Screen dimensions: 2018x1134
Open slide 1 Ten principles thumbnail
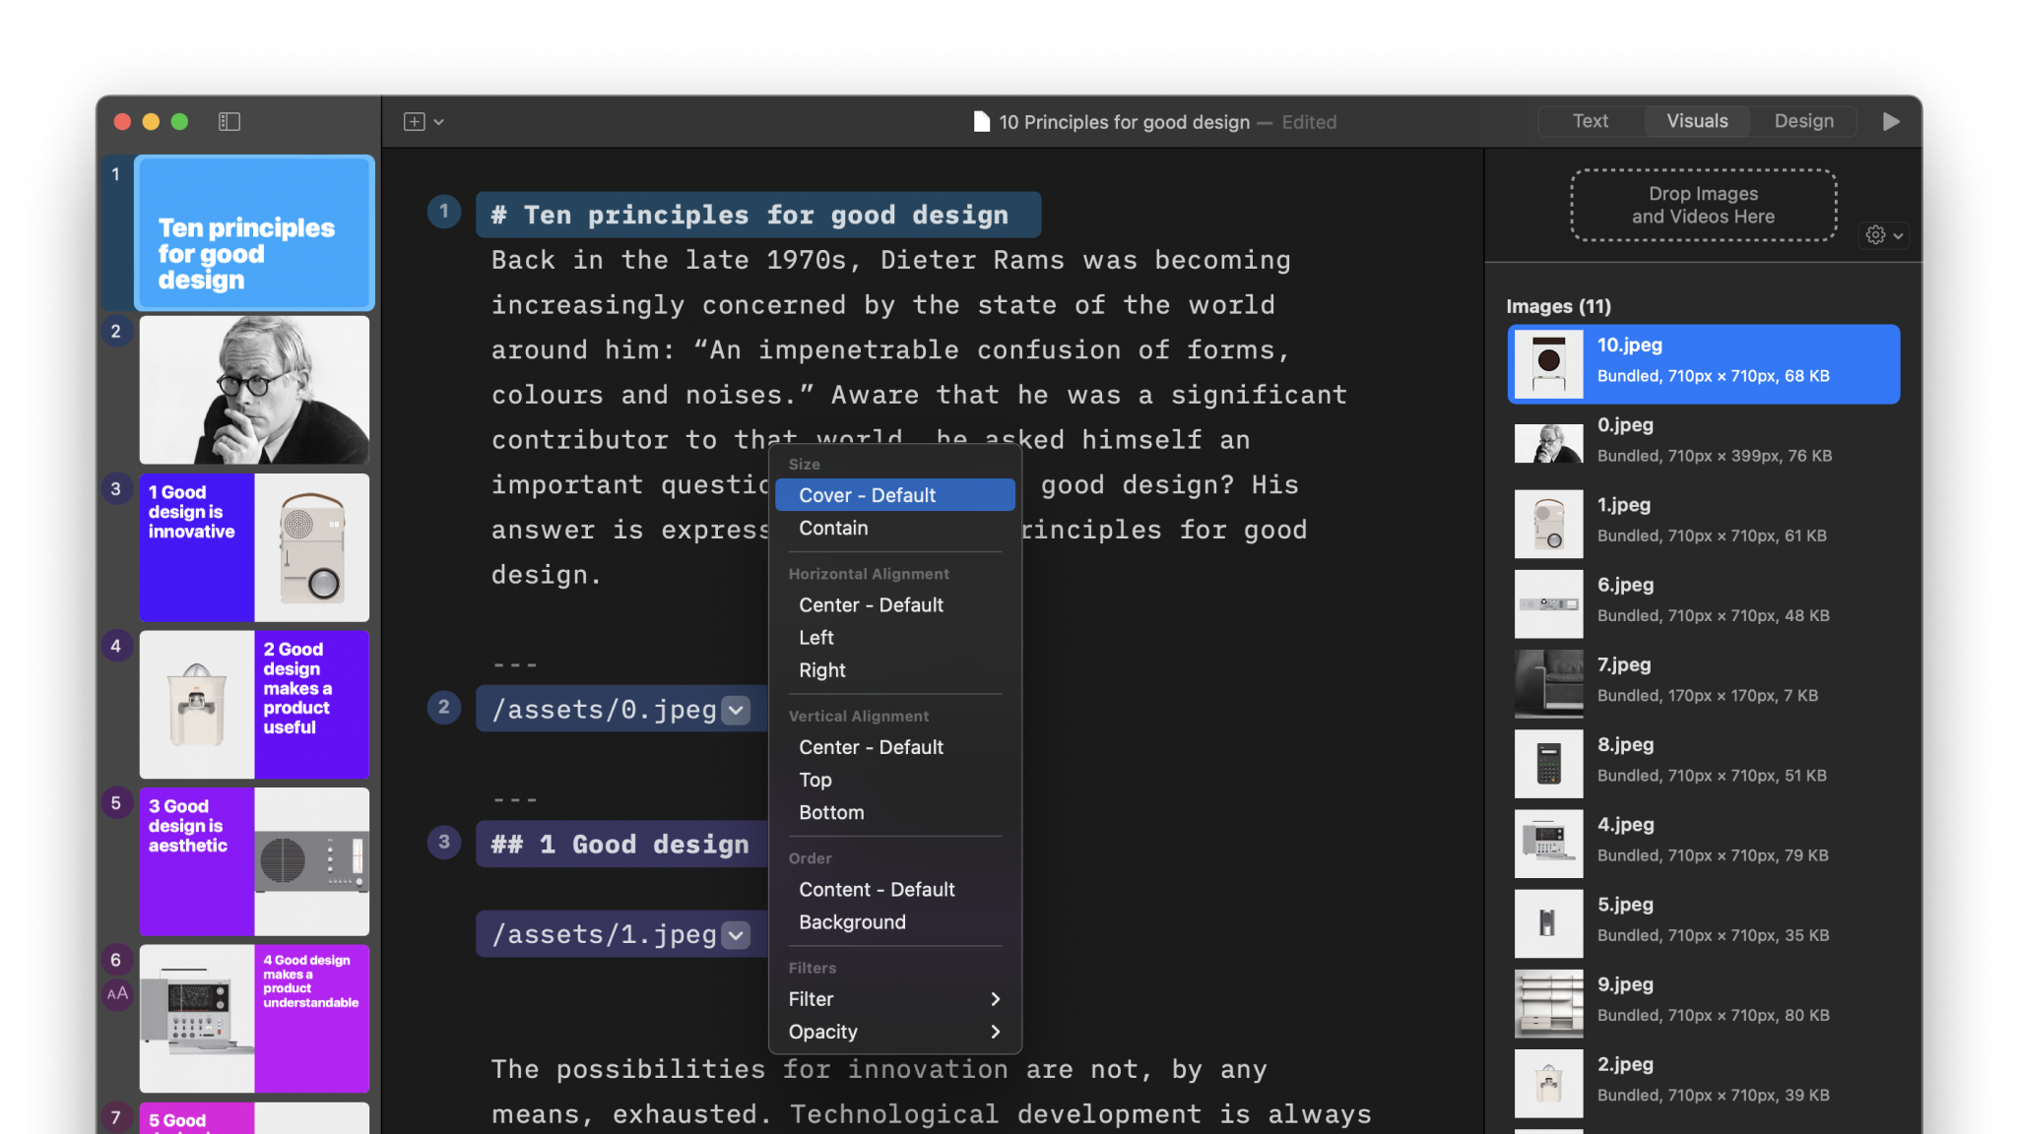[x=254, y=233]
